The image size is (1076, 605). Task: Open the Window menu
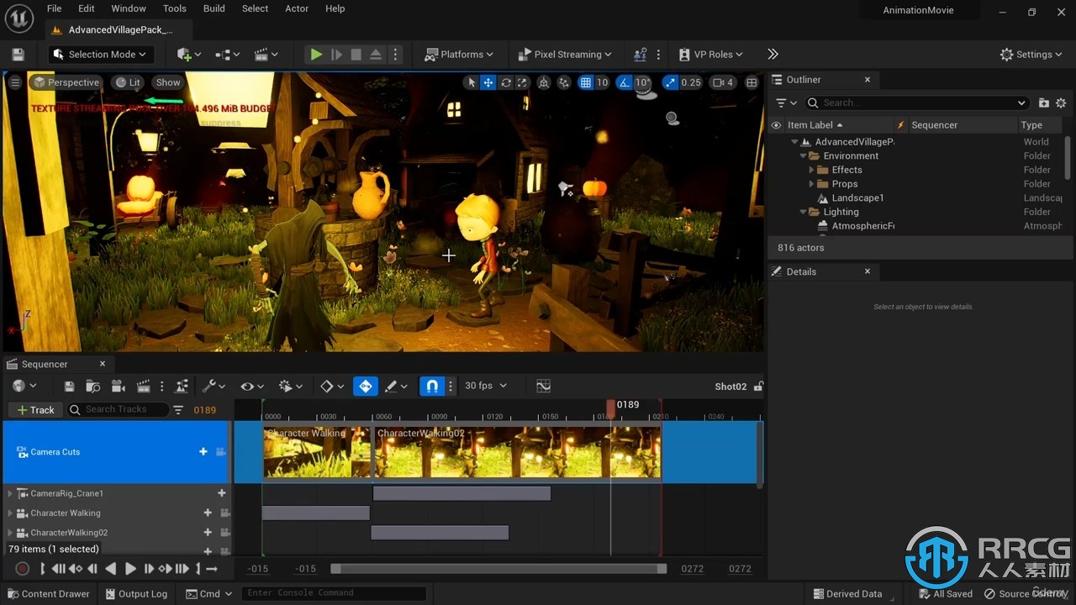129,8
